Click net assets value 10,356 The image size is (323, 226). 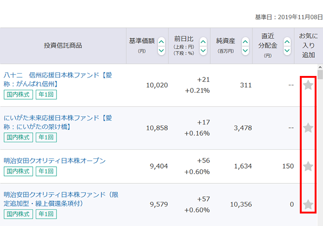tap(241, 204)
